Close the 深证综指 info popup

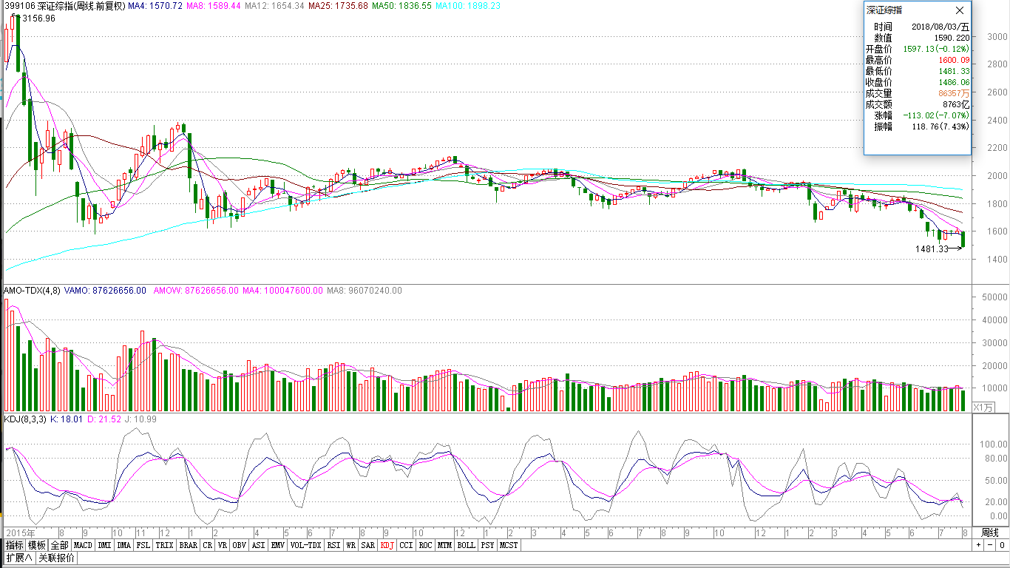pos(960,10)
